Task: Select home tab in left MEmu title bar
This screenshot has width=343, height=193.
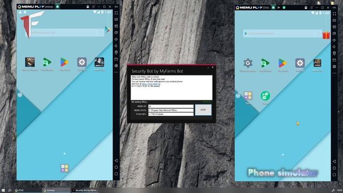Action: [57, 6]
